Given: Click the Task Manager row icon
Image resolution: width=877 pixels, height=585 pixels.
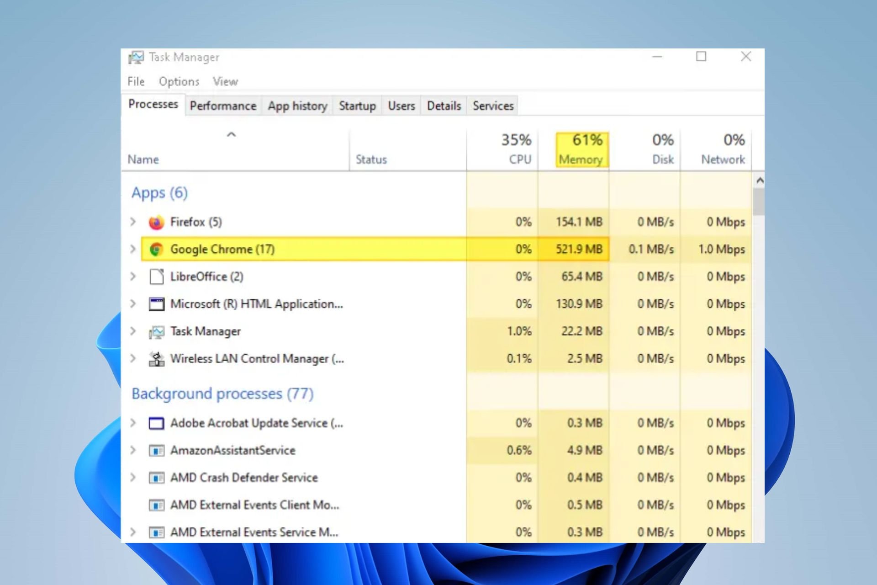Looking at the screenshot, I should [156, 332].
